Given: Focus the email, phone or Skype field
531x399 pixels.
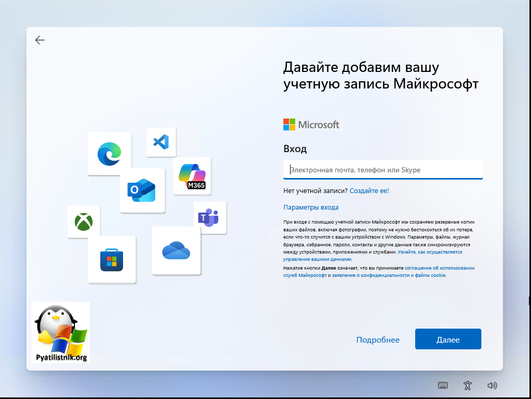Looking at the screenshot, I should pos(383,170).
